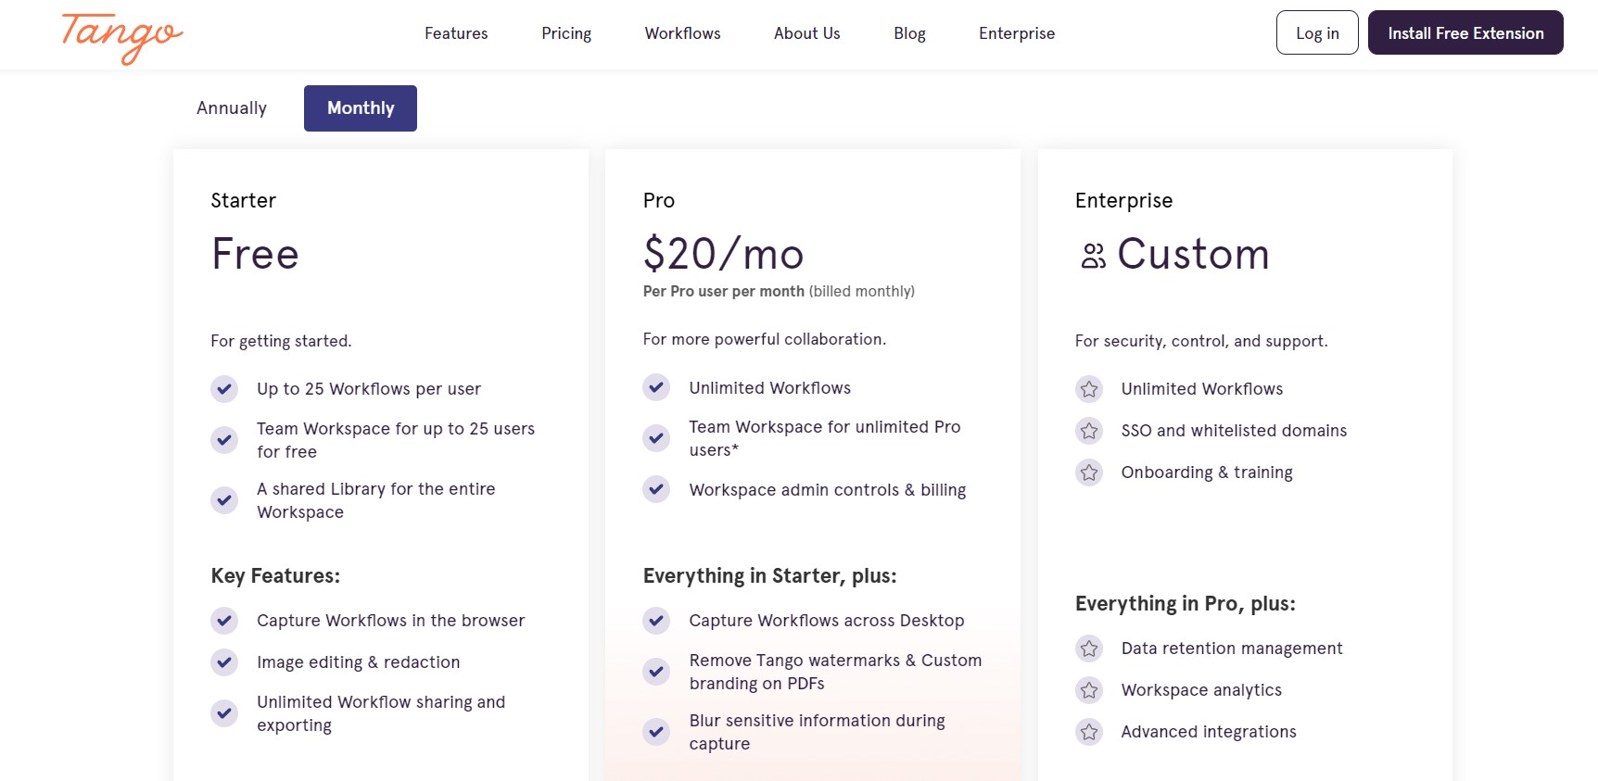The image size is (1598, 781).
Task: Click Install Free Extension button
Action: tap(1465, 33)
